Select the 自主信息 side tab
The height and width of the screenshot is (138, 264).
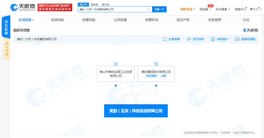pos(7,49)
